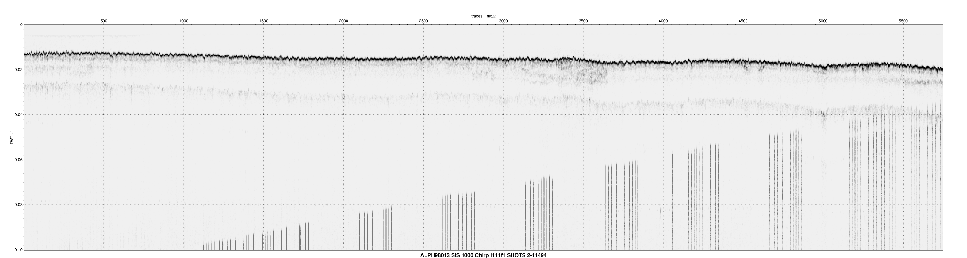Click the 3500 trace tick label
The height and width of the screenshot is (258, 967).
click(583, 21)
